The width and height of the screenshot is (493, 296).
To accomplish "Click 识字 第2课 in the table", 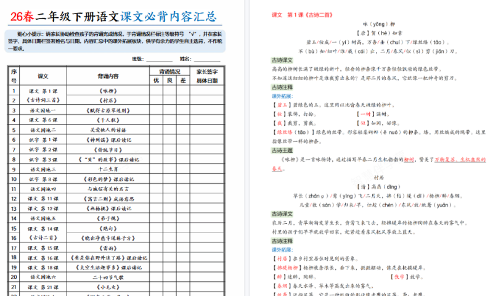I will tap(43, 150).
